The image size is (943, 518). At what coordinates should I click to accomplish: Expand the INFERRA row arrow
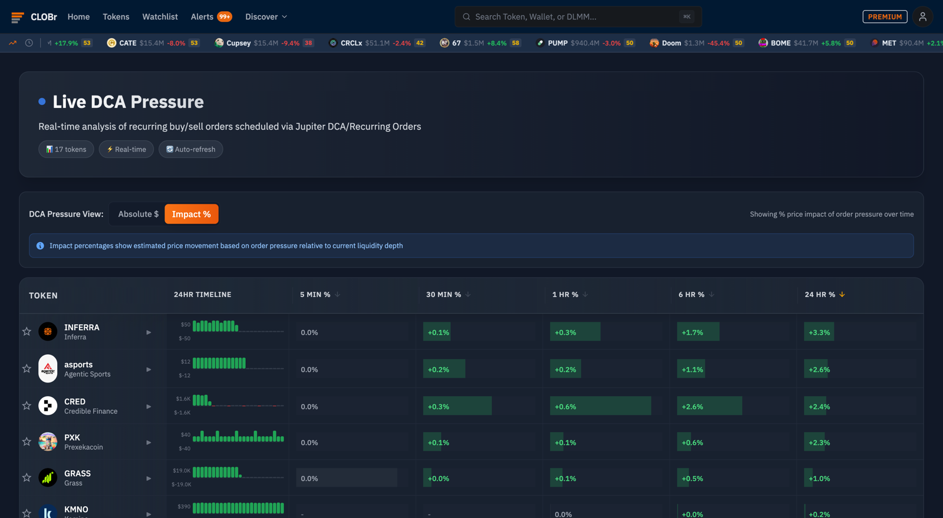tap(149, 332)
